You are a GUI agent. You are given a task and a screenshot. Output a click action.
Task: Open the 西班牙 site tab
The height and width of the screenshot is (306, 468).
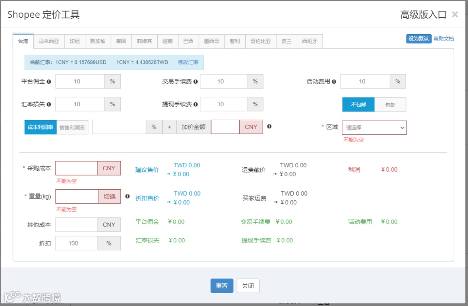point(310,41)
